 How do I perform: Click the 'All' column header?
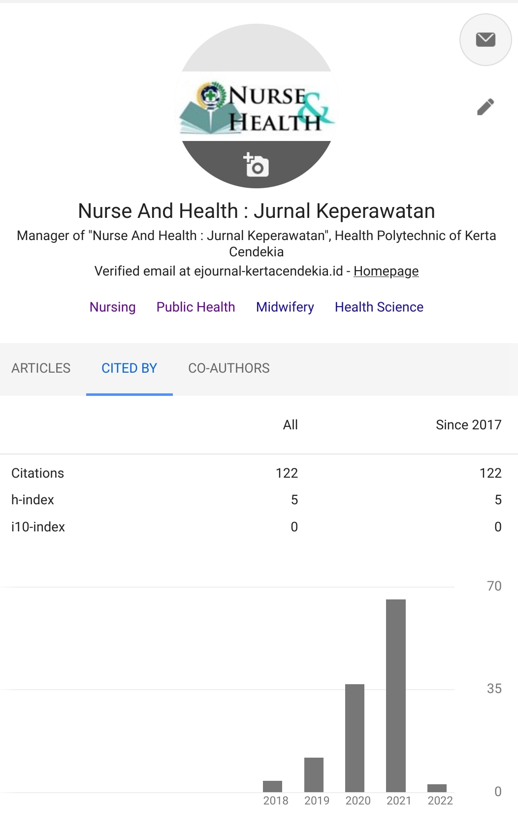tap(291, 425)
